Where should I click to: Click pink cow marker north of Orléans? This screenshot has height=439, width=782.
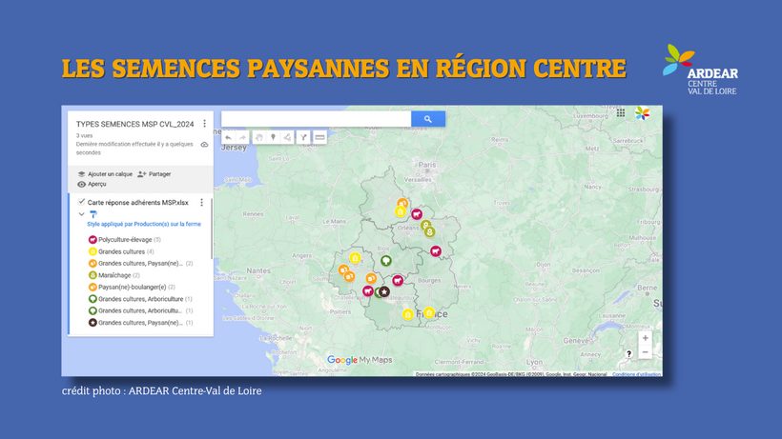(x=417, y=214)
